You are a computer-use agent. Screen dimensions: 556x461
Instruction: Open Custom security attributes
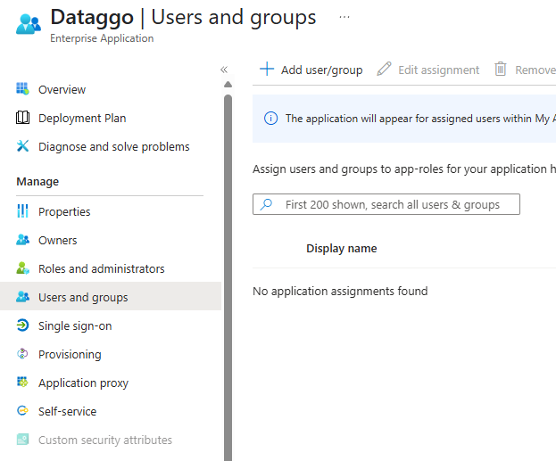click(x=105, y=440)
